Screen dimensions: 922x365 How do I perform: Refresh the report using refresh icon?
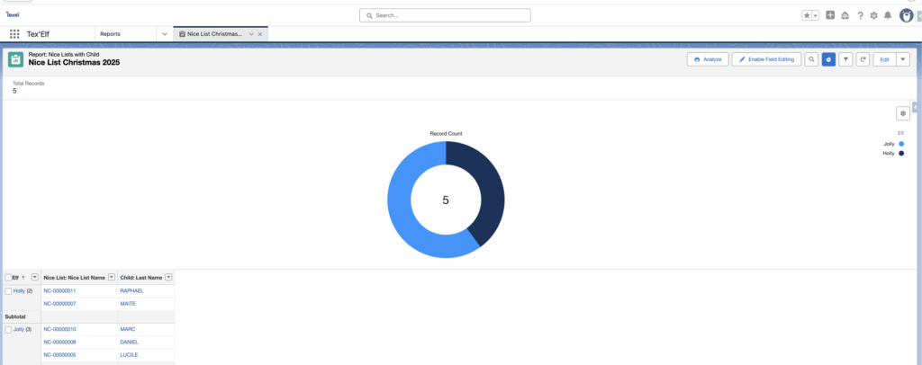click(863, 59)
